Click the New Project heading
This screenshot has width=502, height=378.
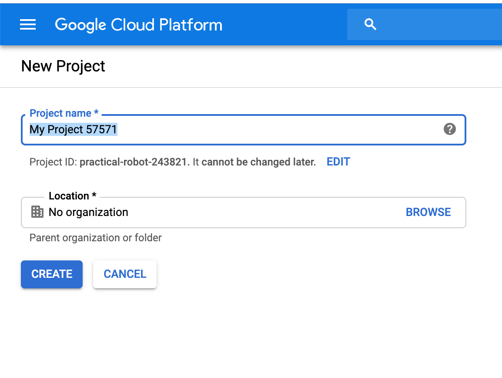pyautogui.click(x=63, y=66)
